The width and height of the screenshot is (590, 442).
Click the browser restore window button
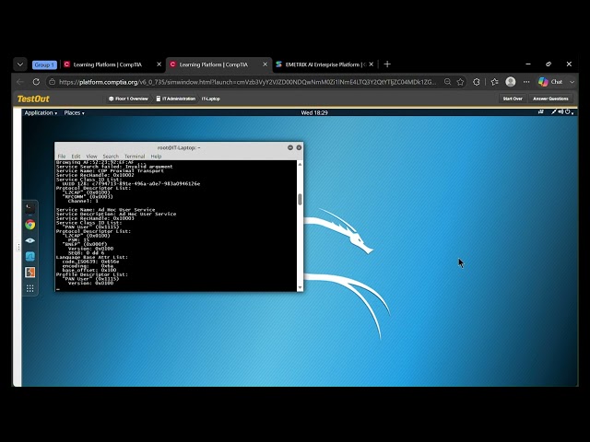pos(549,64)
